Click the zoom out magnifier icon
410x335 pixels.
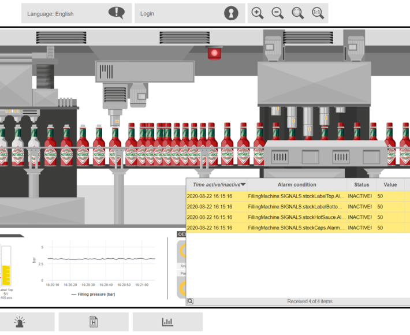click(278, 13)
